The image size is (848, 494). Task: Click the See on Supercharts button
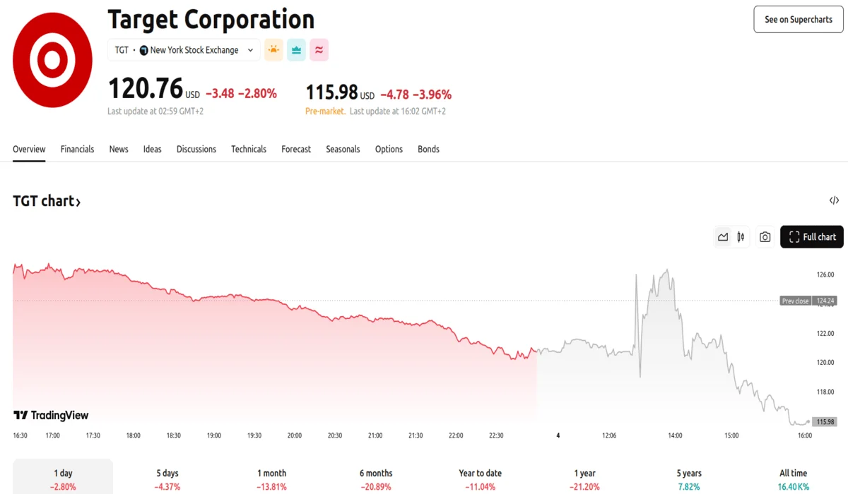(799, 20)
